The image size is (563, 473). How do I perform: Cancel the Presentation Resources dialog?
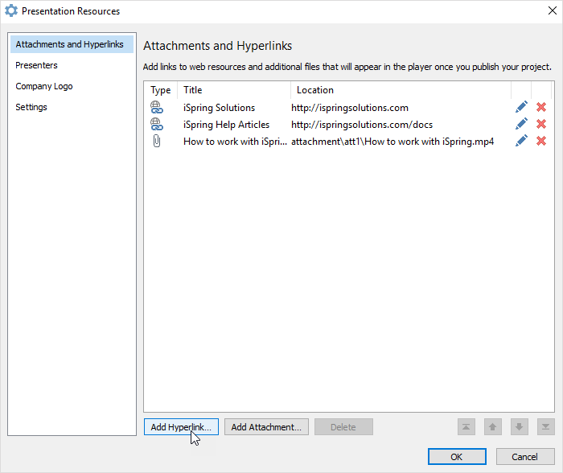[524, 457]
